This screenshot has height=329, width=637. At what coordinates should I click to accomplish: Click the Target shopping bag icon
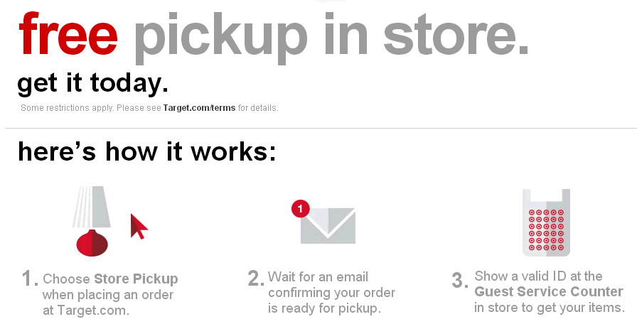point(546,222)
